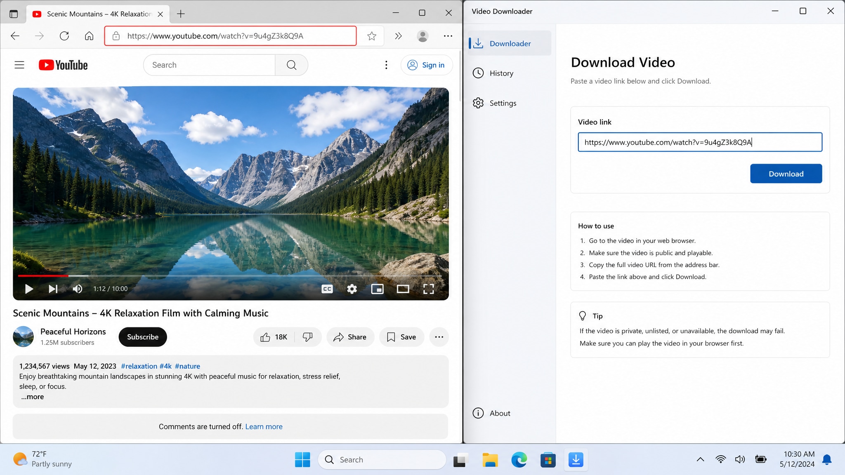The width and height of the screenshot is (845, 475).
Task: Share the Scenic Mountains video
Action: tap(350, 337)
